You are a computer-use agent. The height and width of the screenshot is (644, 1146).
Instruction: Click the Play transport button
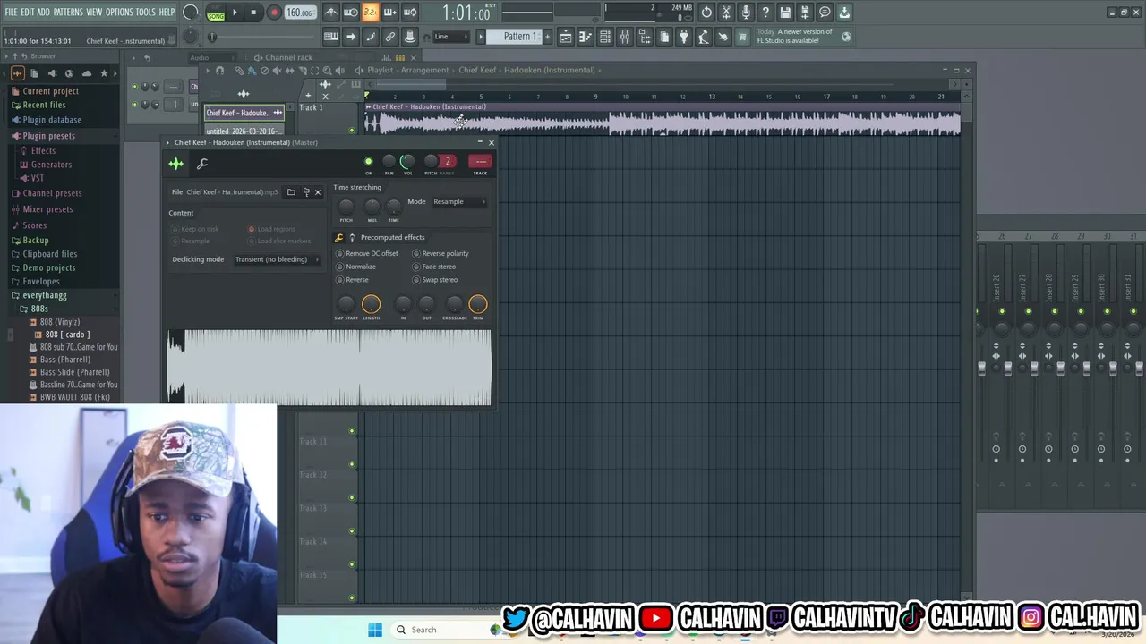pyautogui.click(x=235, y=13)
